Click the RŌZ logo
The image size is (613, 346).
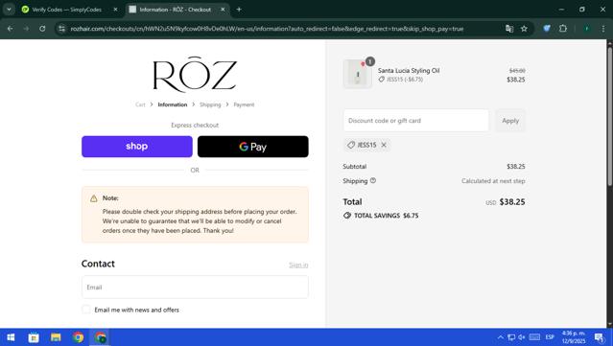pos(195,74)
